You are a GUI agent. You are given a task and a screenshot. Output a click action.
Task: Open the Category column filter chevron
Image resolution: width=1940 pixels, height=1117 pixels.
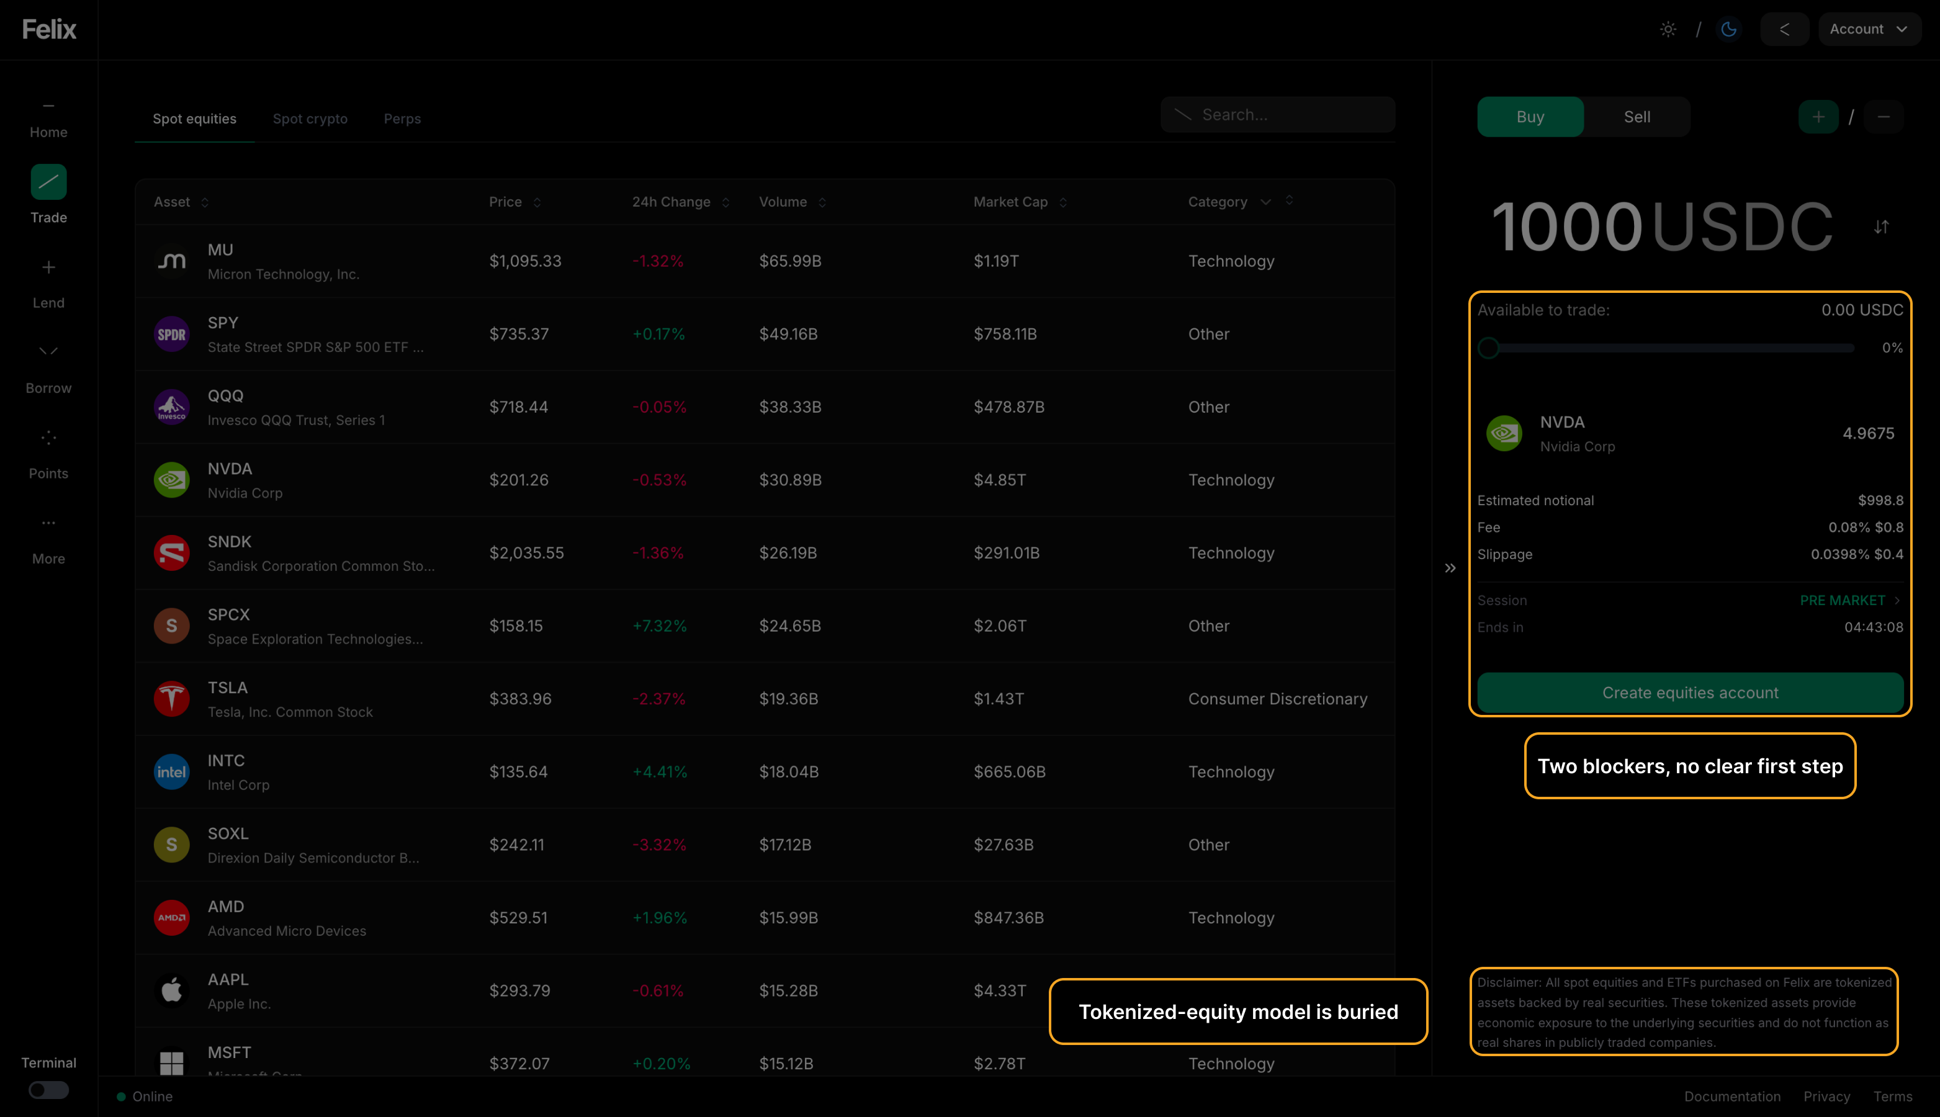point(1265,202)
